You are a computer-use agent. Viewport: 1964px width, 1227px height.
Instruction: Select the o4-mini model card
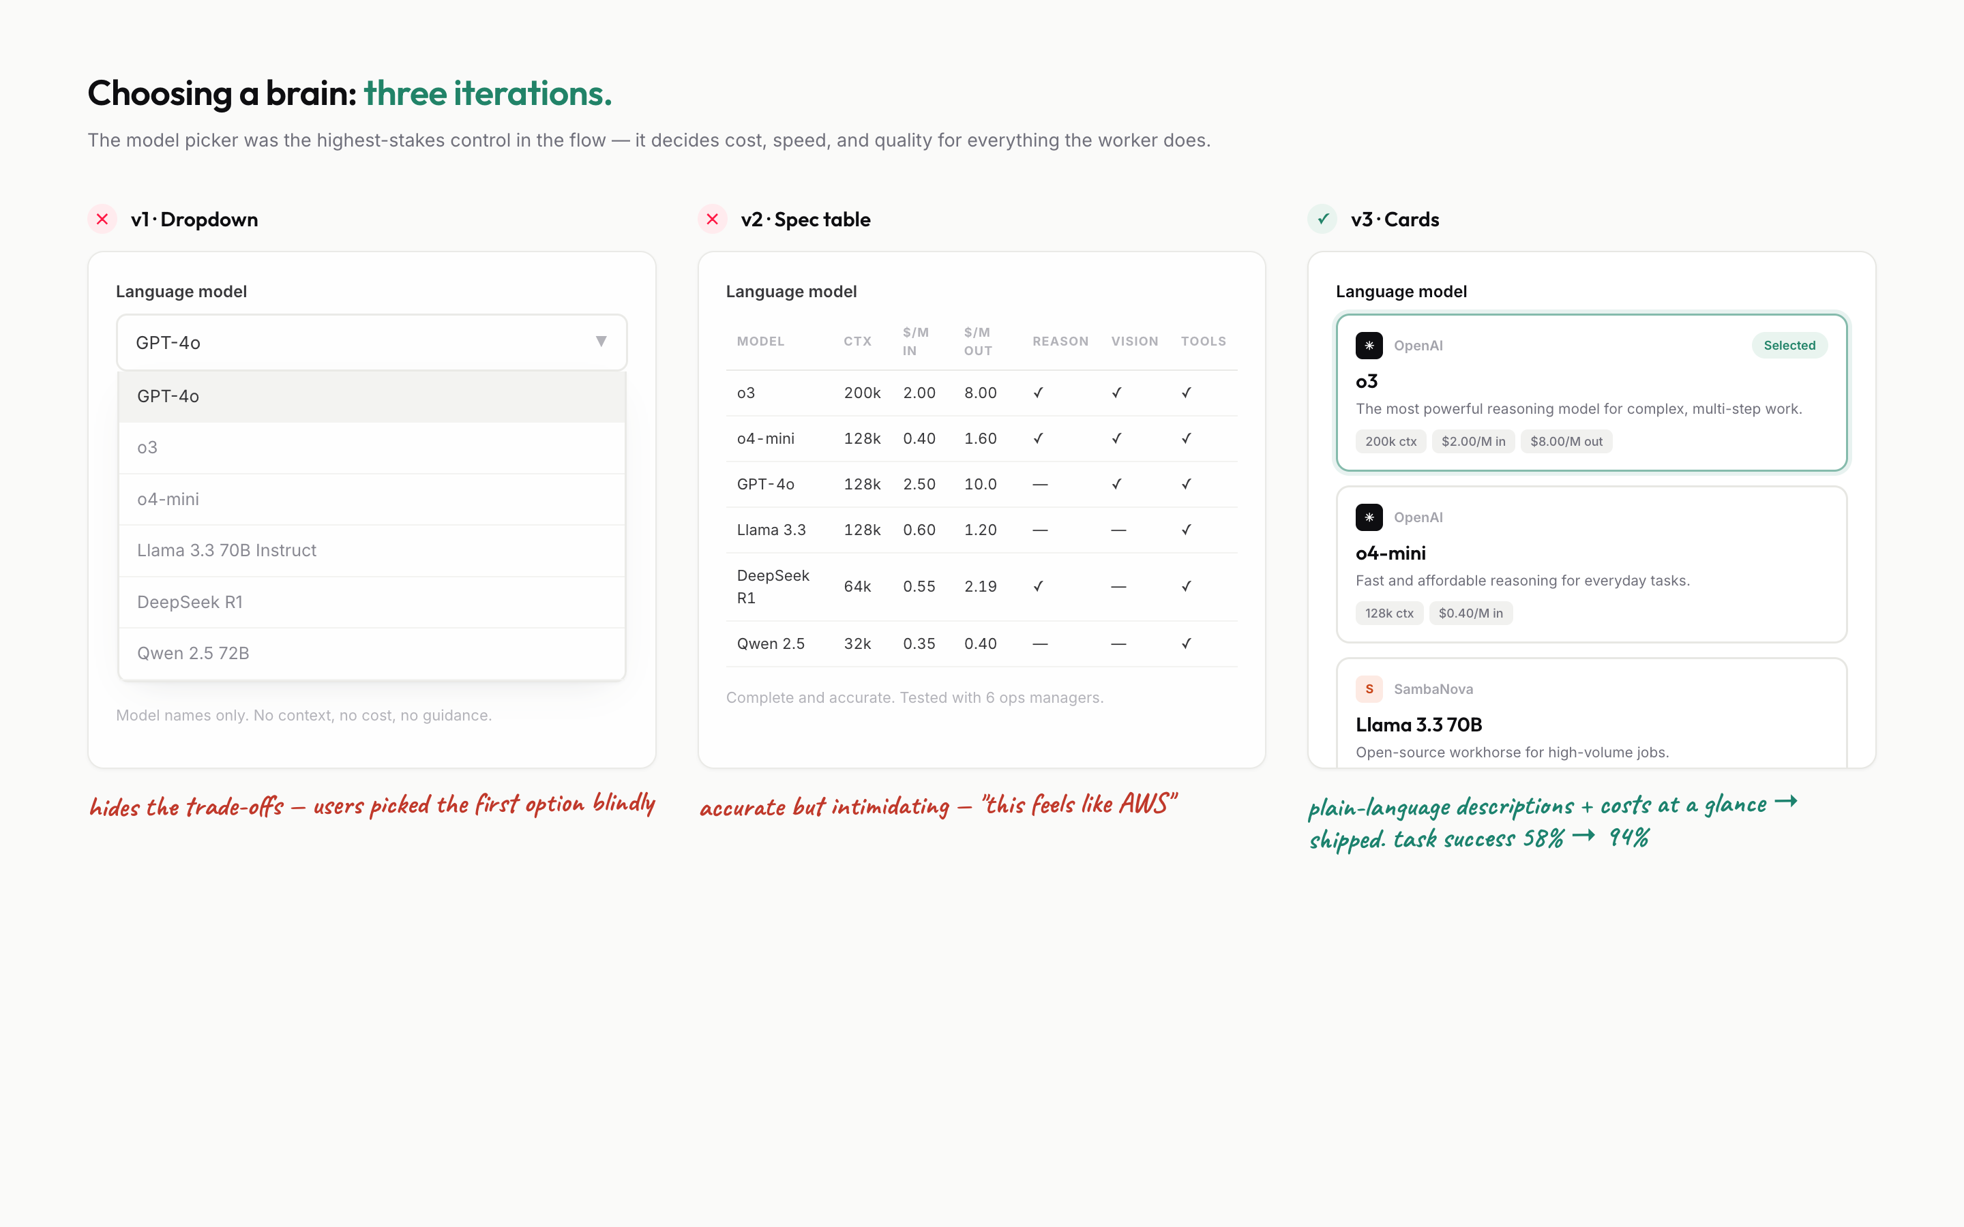pos(1592,564)
